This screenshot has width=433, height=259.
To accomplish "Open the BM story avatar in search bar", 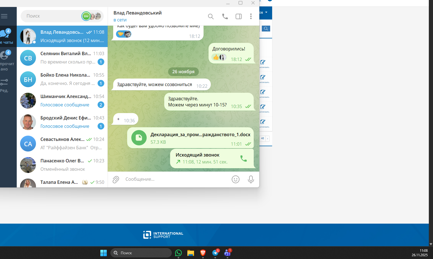I will tap(86, 16).
